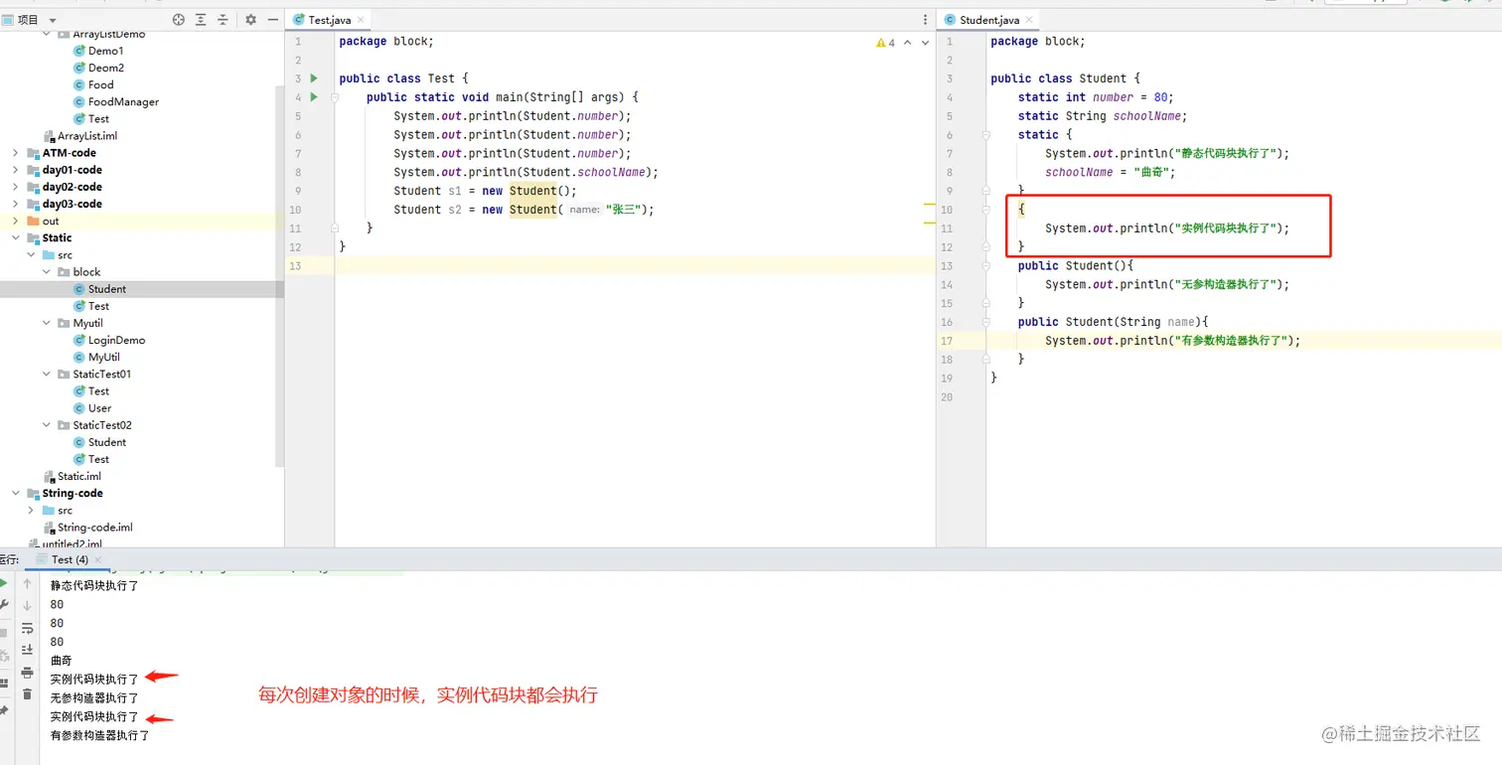Viewport: 1502px width, 765px height.
Task: Fold the Student(String name) constructor
Action: [x=987, y=322]
